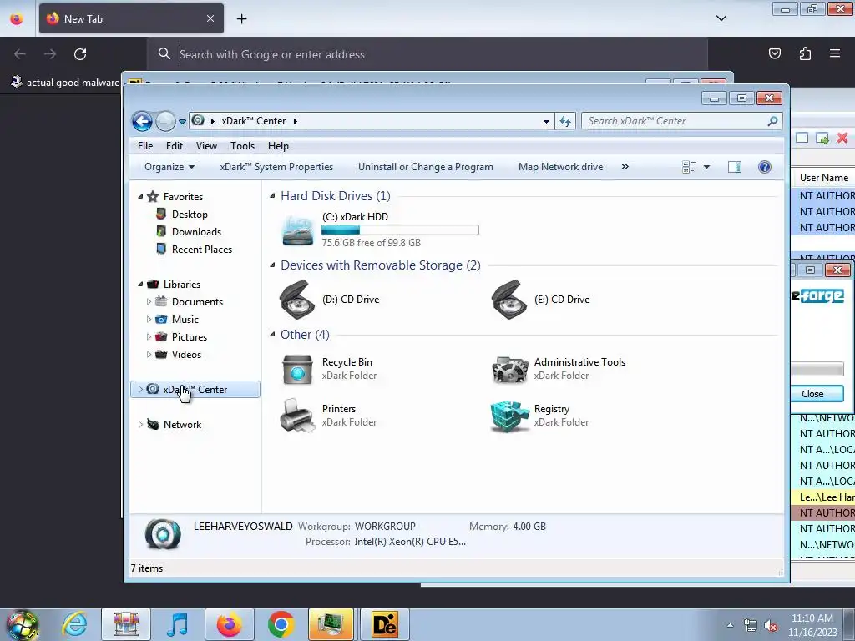Open the Edit menu
Viewport: 855px width, 641px height.
coord(175,146)
